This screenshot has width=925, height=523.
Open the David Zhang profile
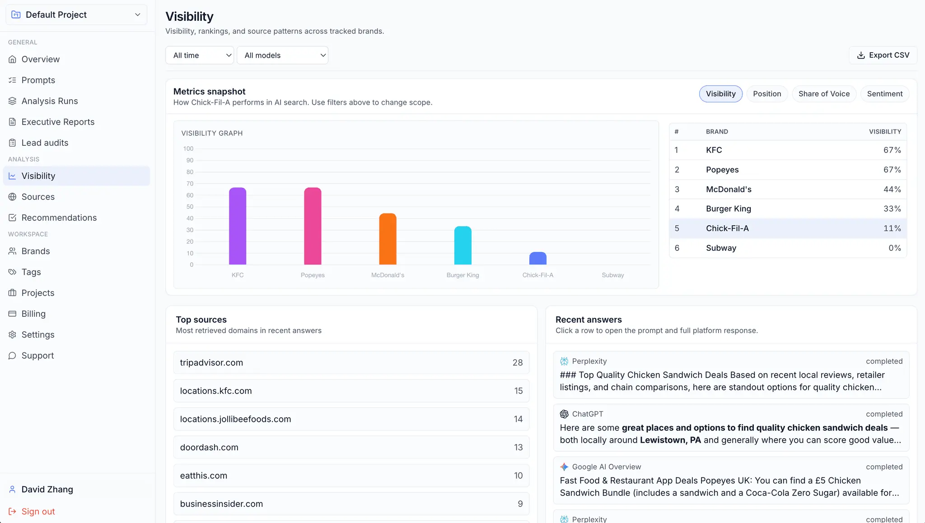pos(47,490)
